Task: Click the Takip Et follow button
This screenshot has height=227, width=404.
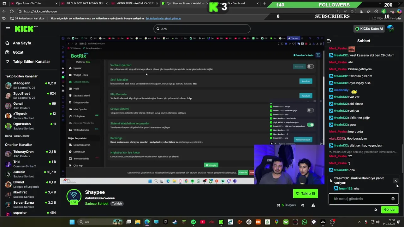Action: point(305,194)
